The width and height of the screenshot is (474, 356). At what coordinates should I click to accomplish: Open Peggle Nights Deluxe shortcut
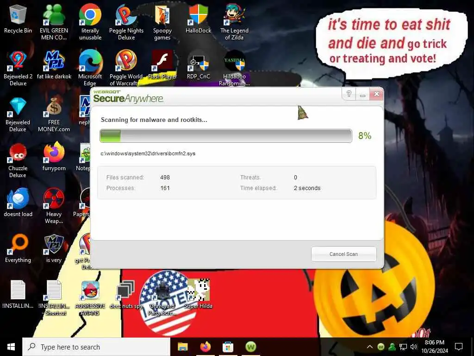(126, 22)
